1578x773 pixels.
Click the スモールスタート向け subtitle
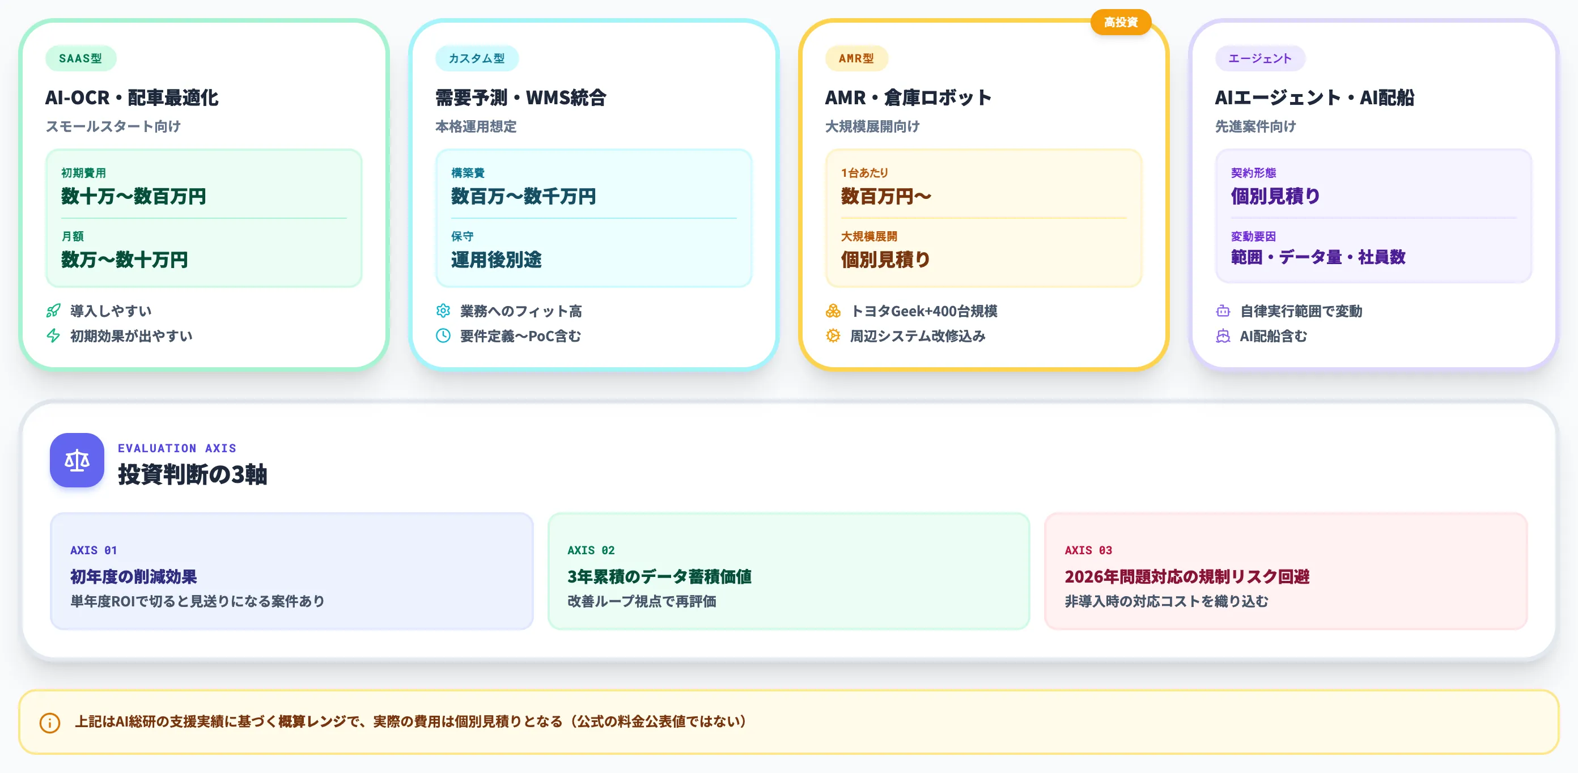(113, 126)
